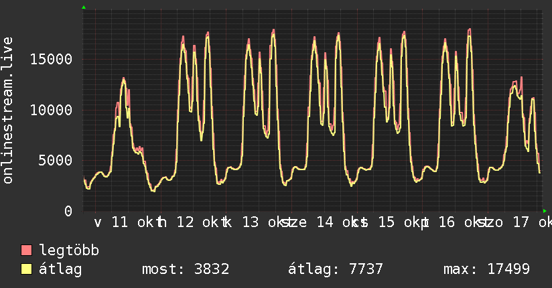
Task: Click the green arrow atop y-axis
Action: (x=84, y=7)
